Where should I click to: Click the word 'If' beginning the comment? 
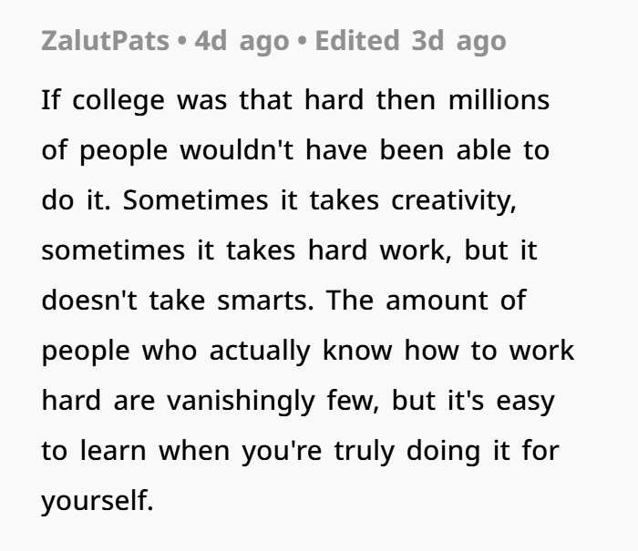(x=51, y=100)
